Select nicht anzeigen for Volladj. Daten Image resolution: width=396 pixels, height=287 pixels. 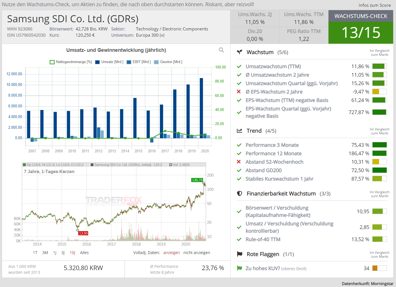(197, 253)
